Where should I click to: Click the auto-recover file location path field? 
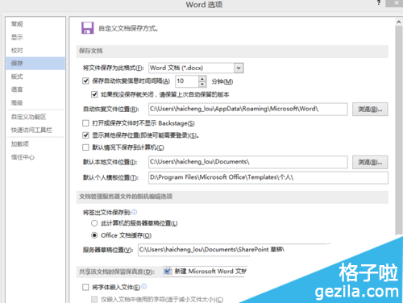click(247, 109)
